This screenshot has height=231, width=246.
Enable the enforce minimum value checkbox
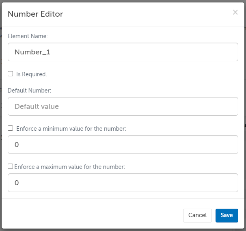(11, 128)
